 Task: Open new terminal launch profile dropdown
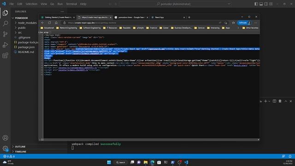click(269, 101)
